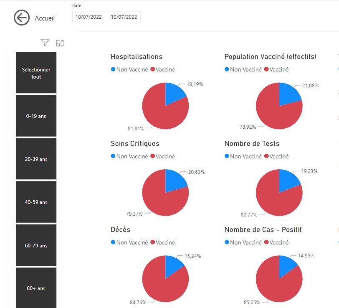Click red Vacciné legend dot under Décès
This screenshot has height=308, width=339.
click(x=153, y=242)
